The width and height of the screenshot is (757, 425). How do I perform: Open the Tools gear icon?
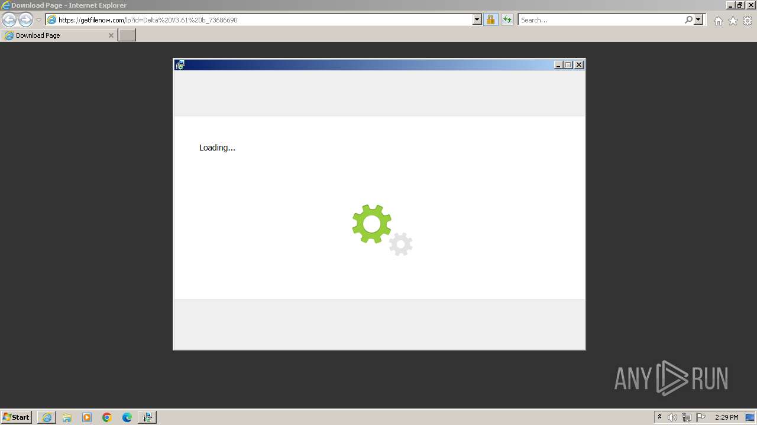pos(748,21)
